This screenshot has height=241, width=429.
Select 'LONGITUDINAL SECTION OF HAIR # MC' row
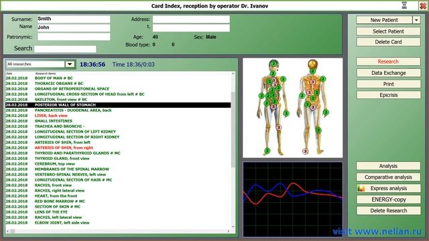(x=118, y=180)
